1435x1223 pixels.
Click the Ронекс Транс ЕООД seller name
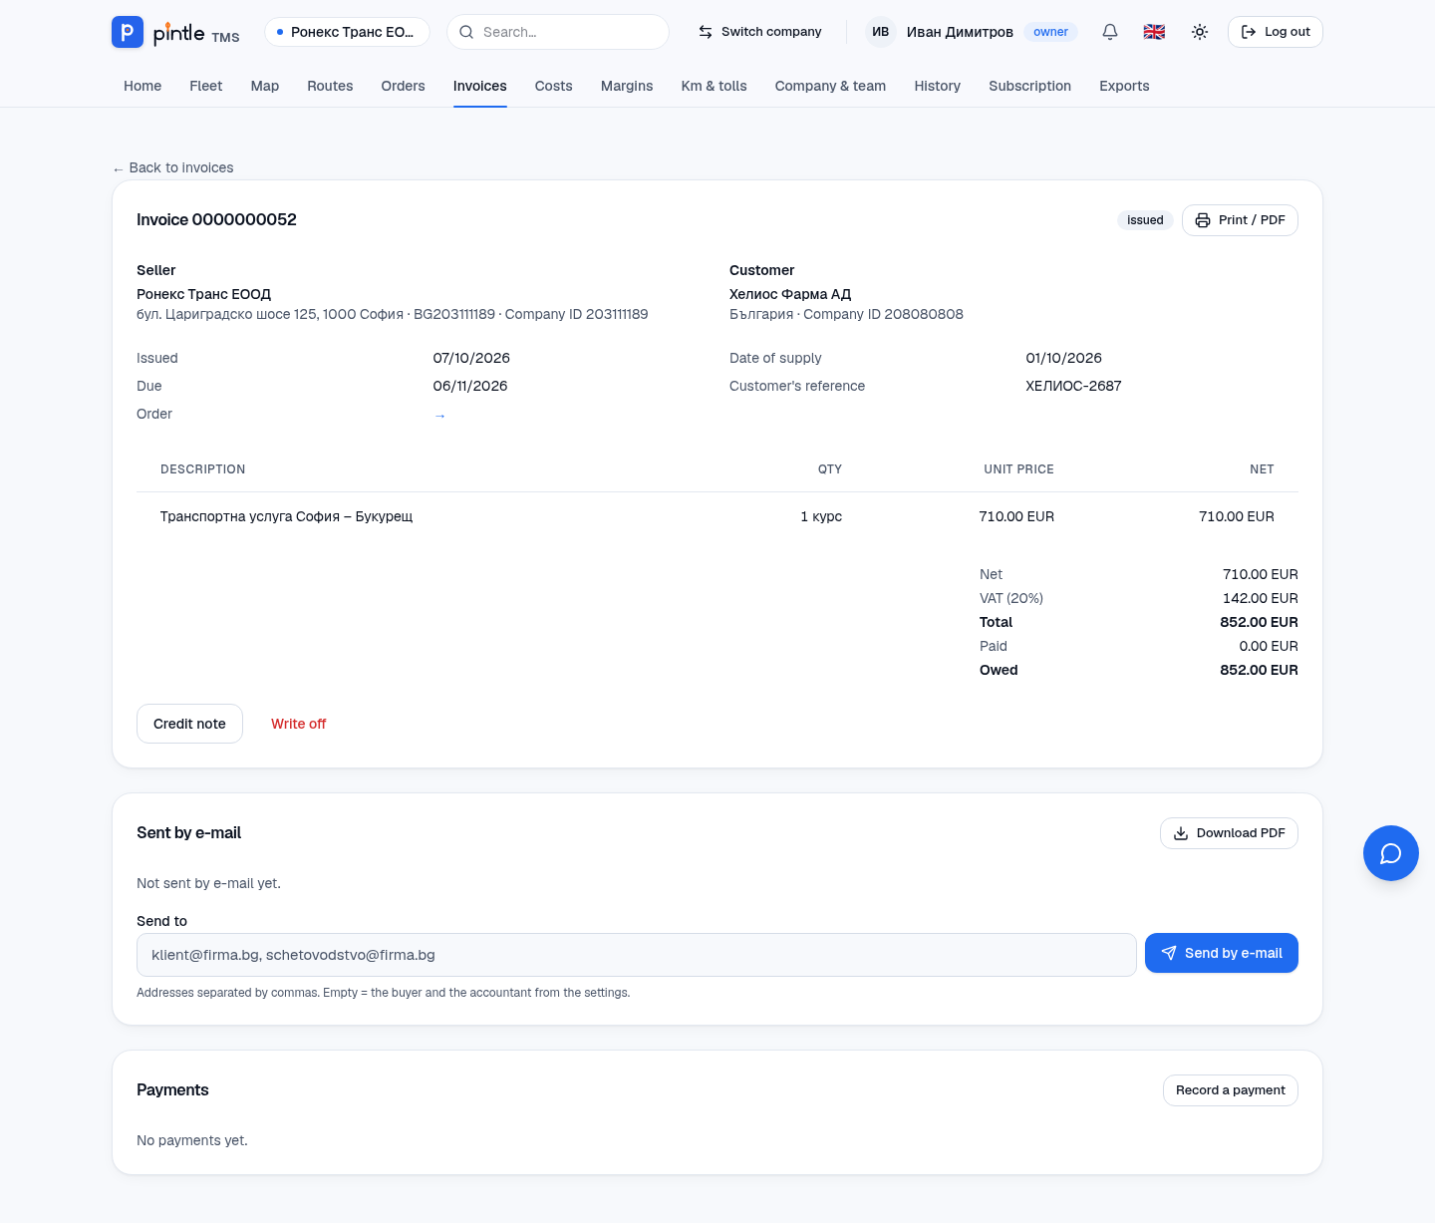tap(203, 294)
